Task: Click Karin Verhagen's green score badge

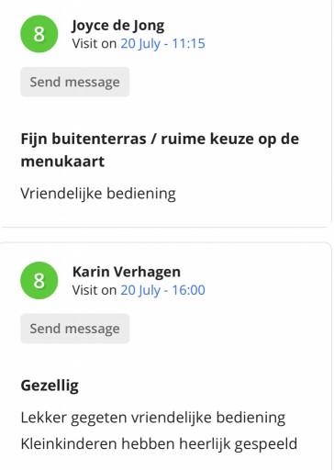Action: [39, 280]
